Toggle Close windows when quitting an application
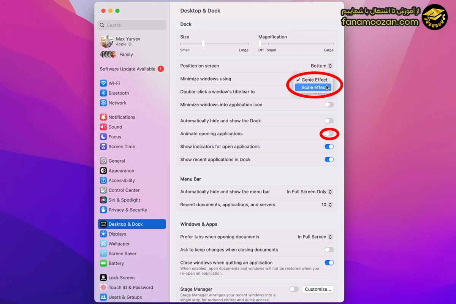 329,263
